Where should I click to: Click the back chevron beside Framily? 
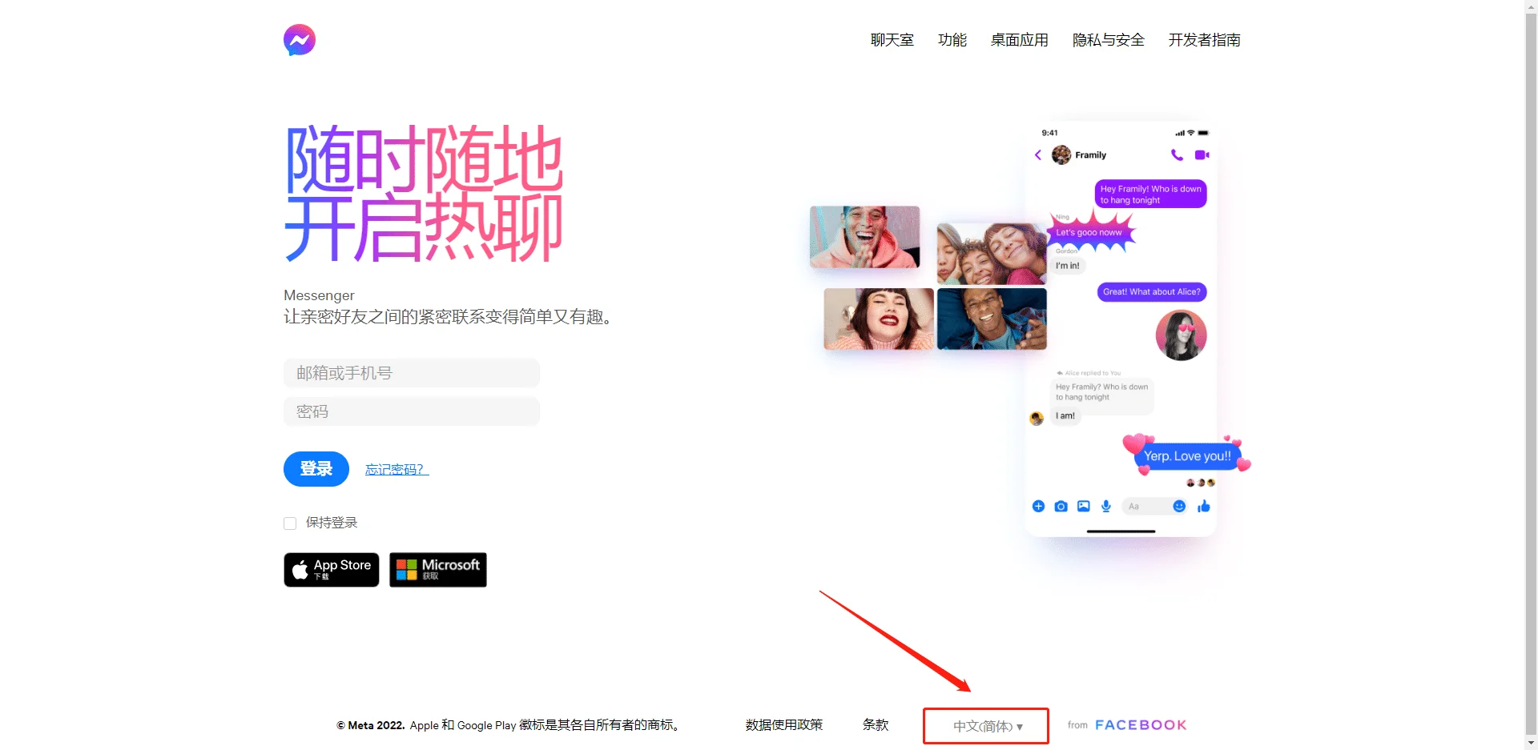point(1038,154)
